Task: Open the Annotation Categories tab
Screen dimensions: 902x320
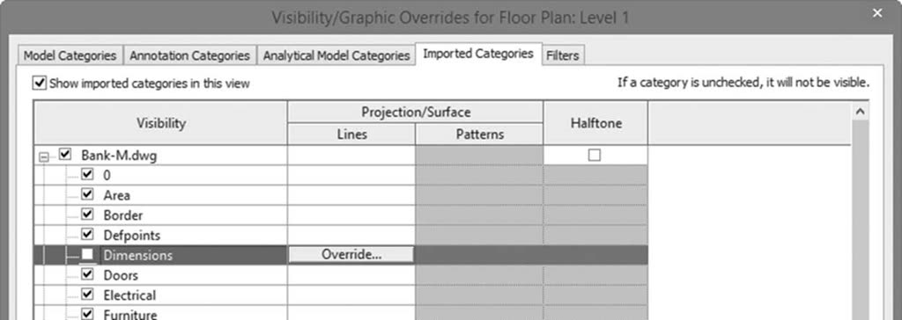Action: click(x=190, y=55)
